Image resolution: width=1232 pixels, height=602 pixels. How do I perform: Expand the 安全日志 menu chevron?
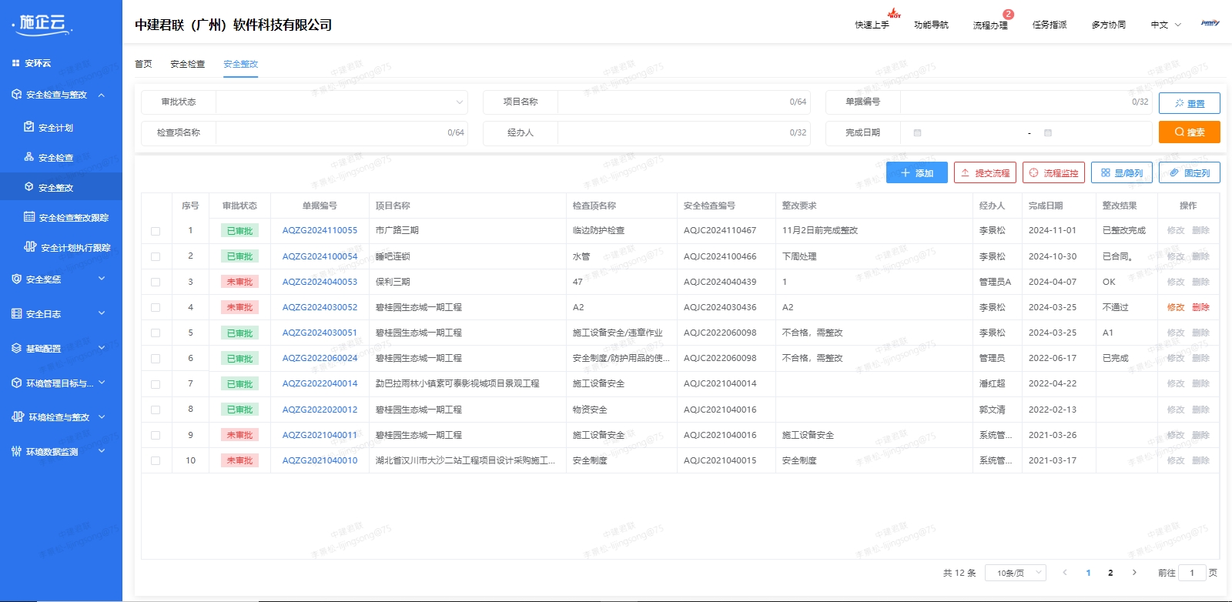click(102, 313)
